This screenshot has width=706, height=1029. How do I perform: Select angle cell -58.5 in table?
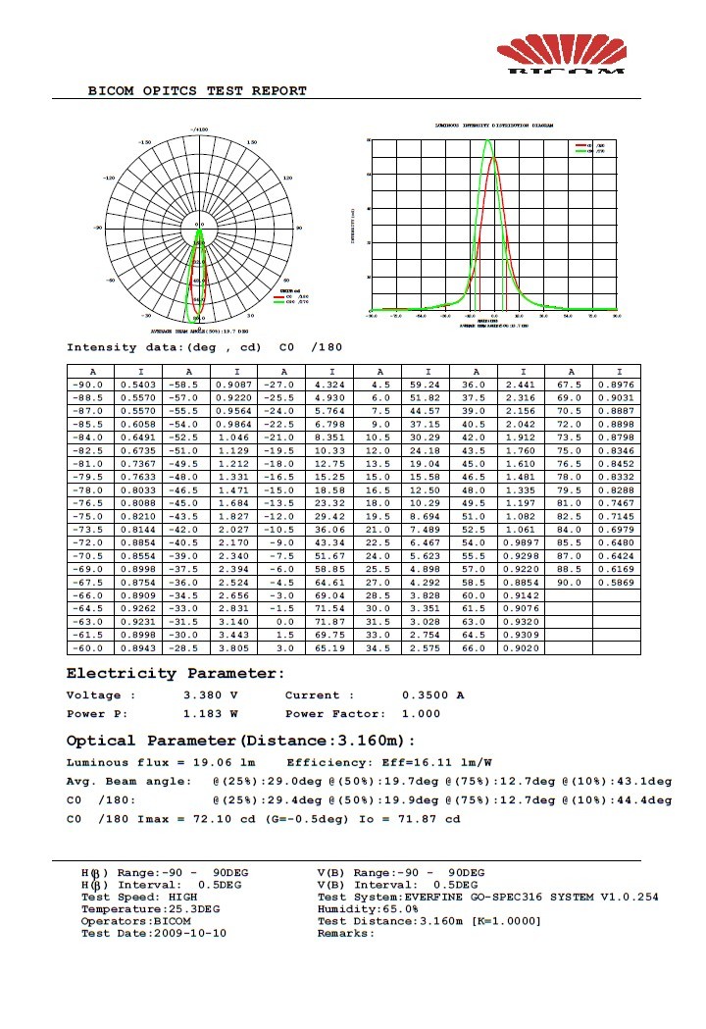pos(185,385)
